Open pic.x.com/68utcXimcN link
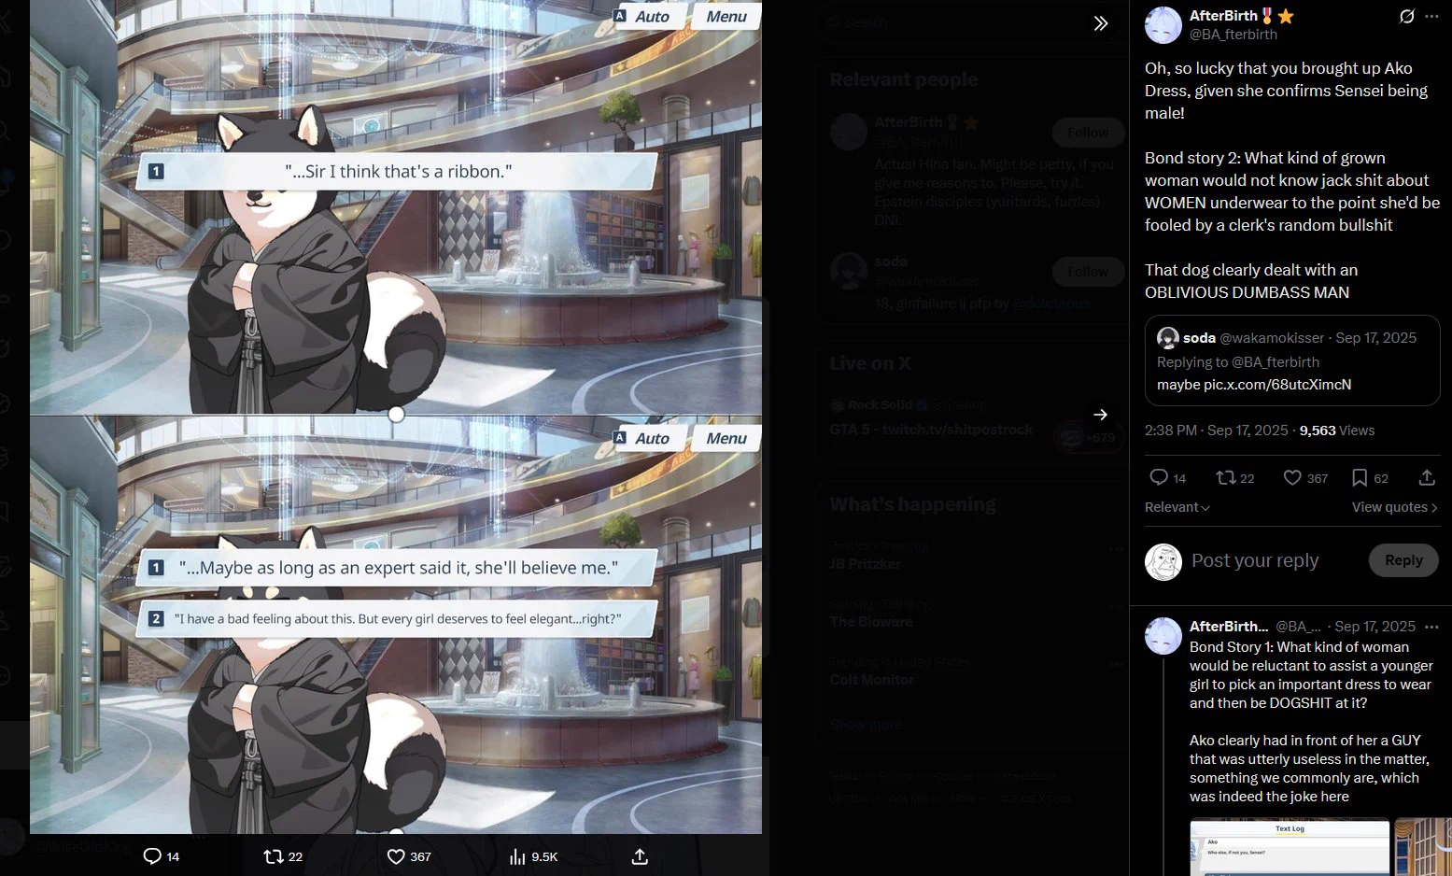 (1277, 385)
